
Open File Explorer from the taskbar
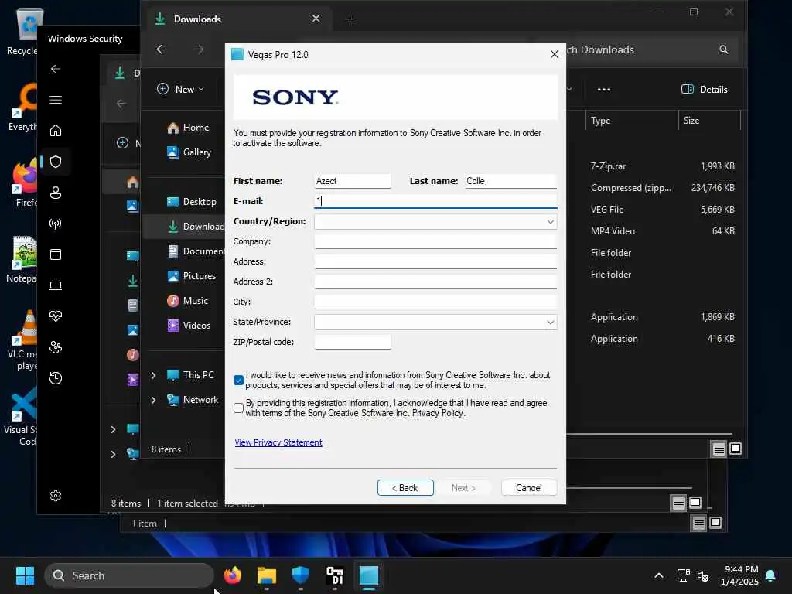267,575
